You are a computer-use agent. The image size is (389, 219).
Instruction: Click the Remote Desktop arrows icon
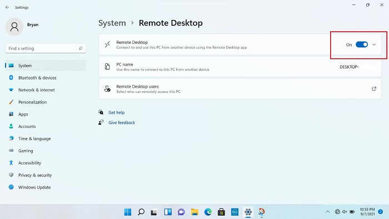pyautogui.click(x=107, y=44)
